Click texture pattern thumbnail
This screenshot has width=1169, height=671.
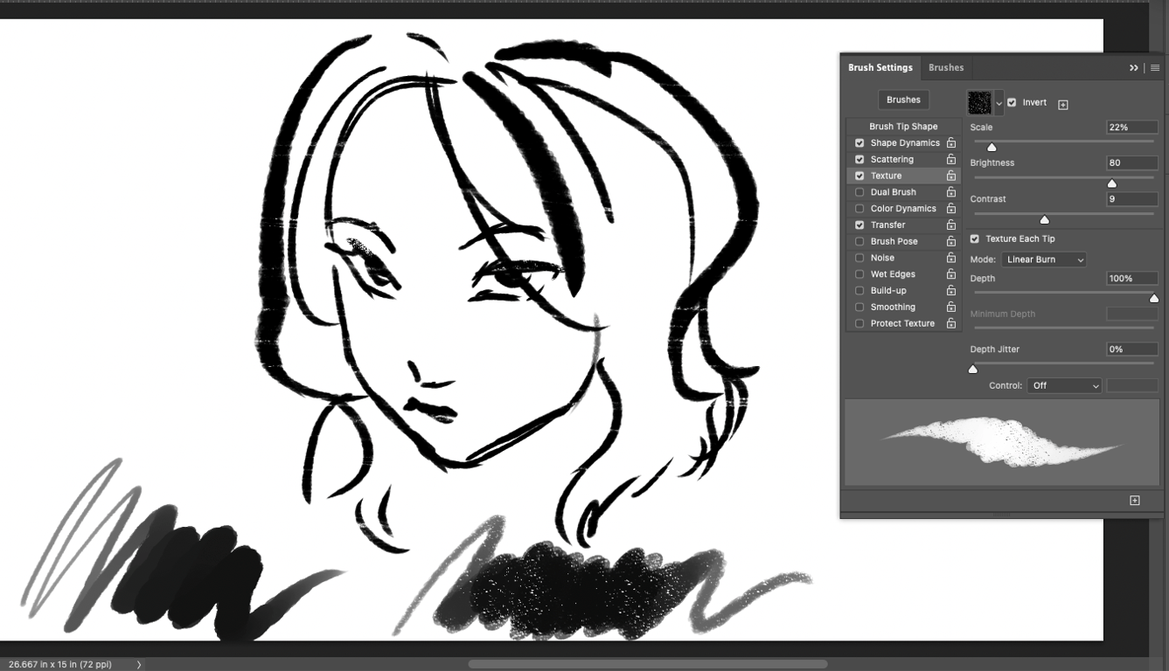(x=979, y=103)
